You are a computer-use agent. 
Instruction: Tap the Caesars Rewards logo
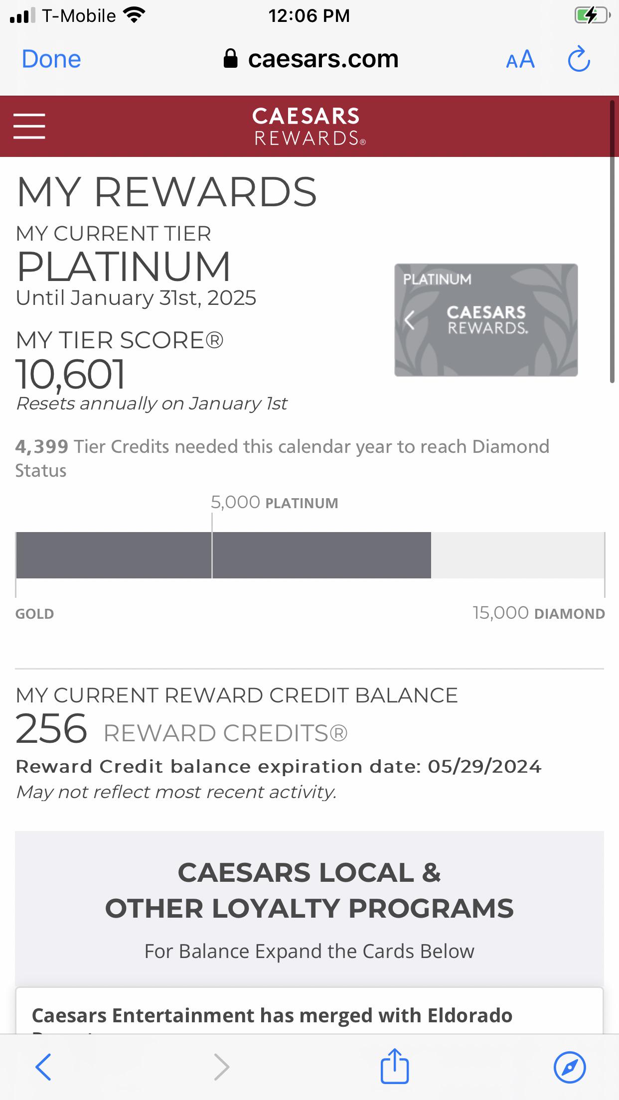click(308, 126)
